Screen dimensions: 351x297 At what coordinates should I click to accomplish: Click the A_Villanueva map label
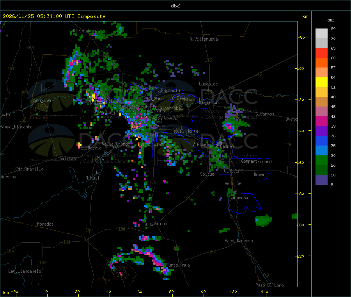tap(204, 39)
